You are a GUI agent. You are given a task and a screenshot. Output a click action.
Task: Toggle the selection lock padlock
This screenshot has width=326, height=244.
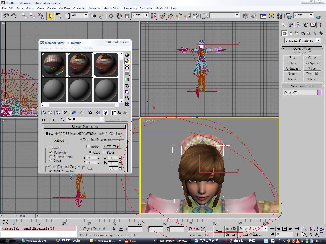pos(114,229)
